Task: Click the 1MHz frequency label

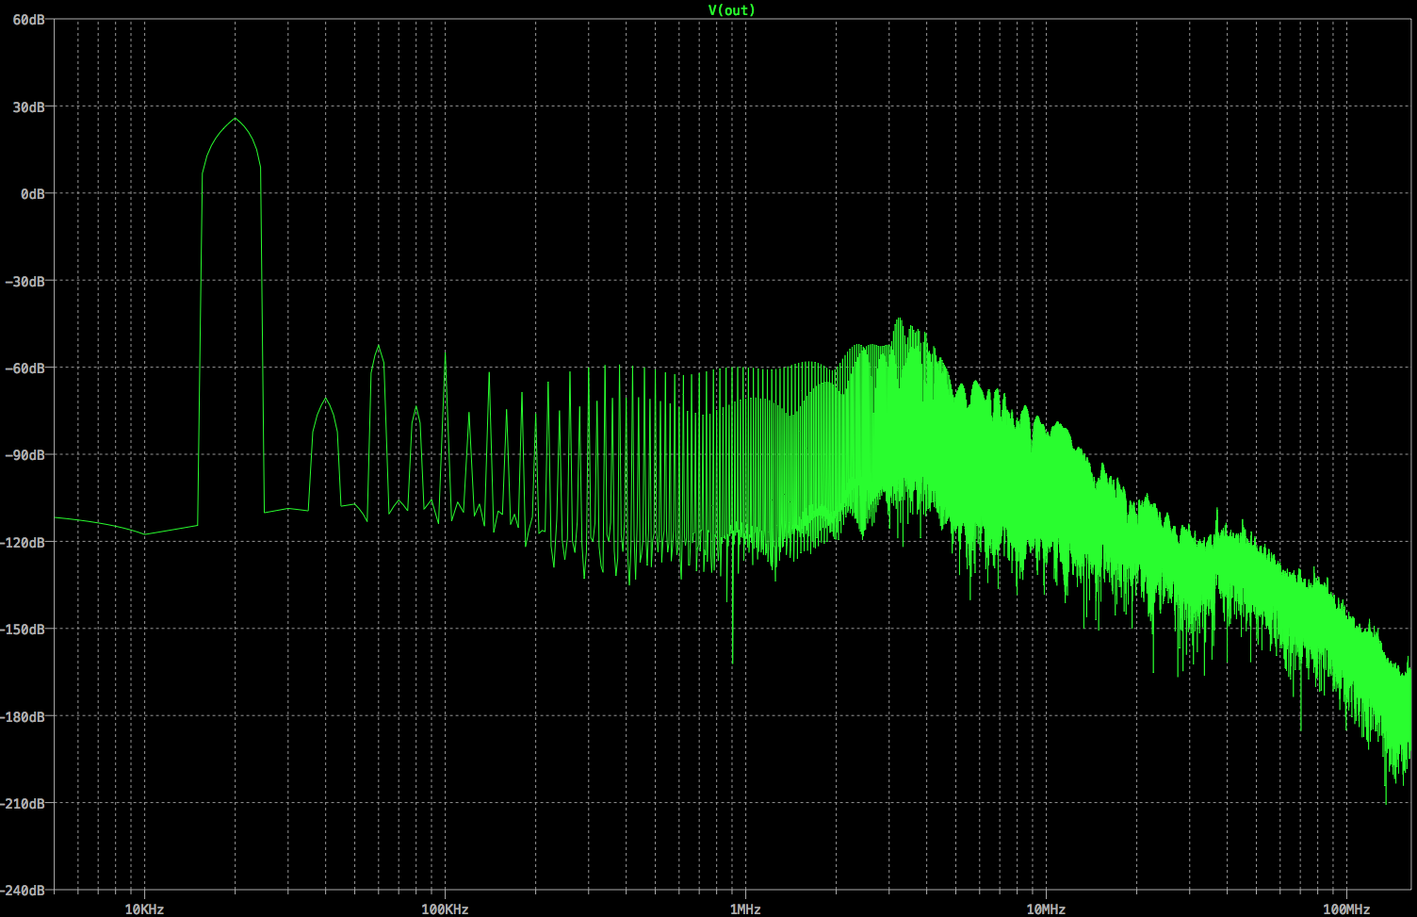Action: [745, 909]
